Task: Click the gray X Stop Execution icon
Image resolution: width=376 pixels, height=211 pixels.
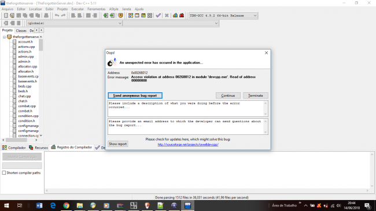Action: pyautogui.click(x=167, y=16)
